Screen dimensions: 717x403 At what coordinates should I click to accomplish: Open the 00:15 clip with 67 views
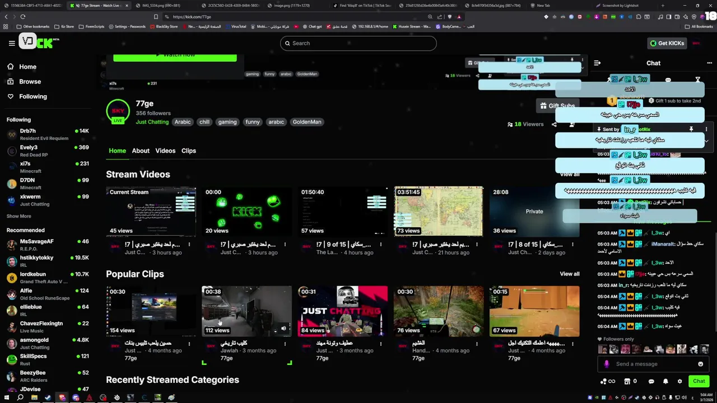(x=534, y=311)
